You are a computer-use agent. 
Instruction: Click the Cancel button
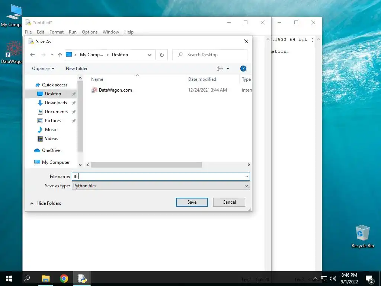229,202
